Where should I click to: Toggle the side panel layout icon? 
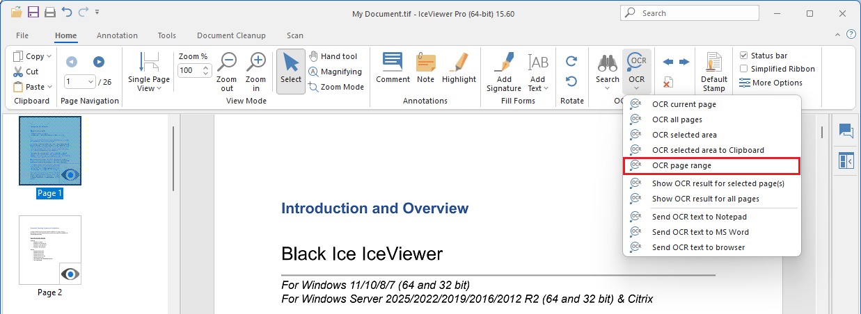pyautogui.click(x=846, y=161)
